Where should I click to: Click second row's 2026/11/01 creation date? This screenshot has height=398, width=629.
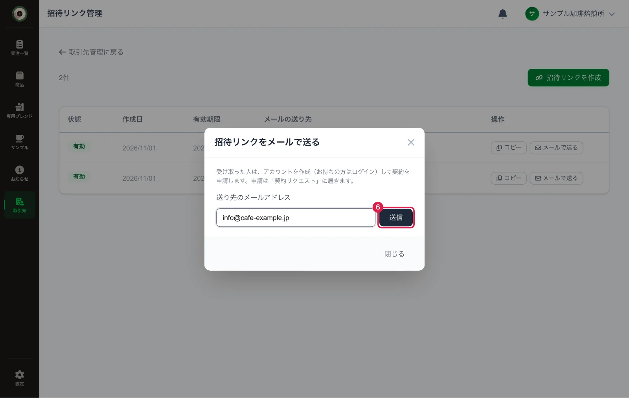139,178
